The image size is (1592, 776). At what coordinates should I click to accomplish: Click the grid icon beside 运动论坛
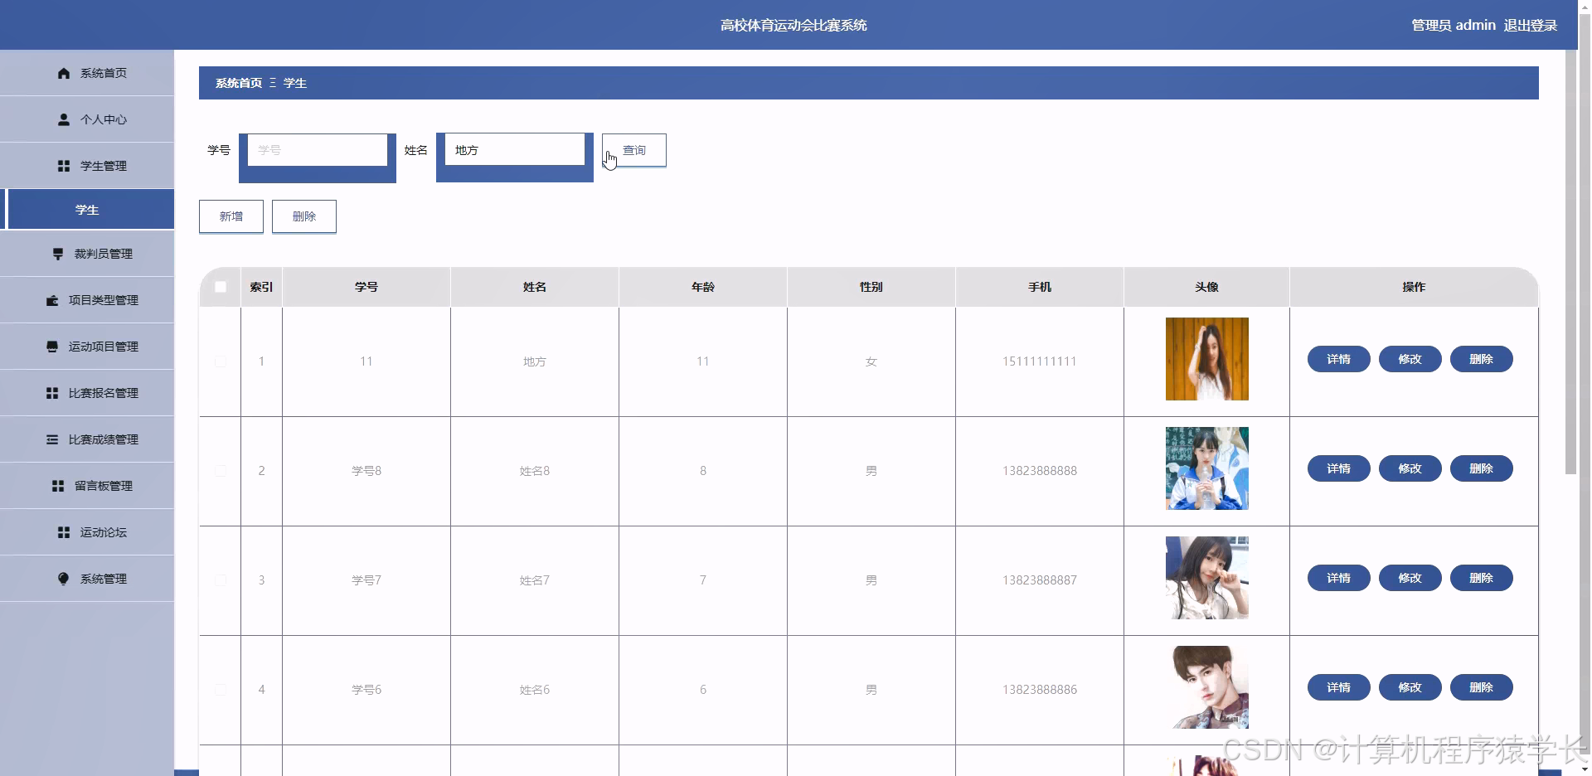64,532
